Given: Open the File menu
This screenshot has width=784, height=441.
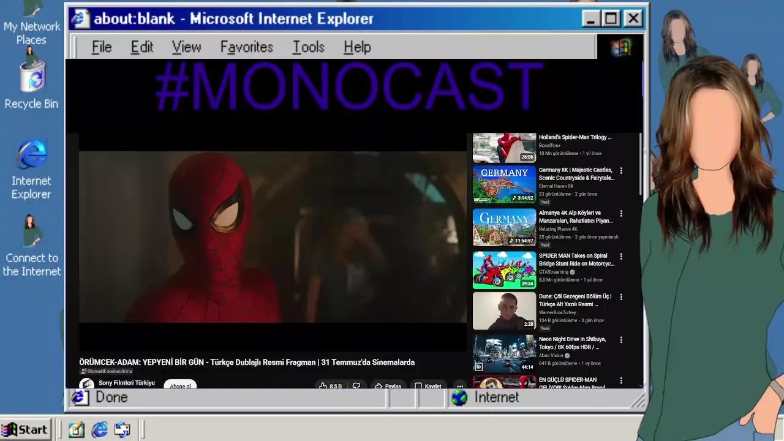Looking at the screenshot, I should tap(102, 47).
